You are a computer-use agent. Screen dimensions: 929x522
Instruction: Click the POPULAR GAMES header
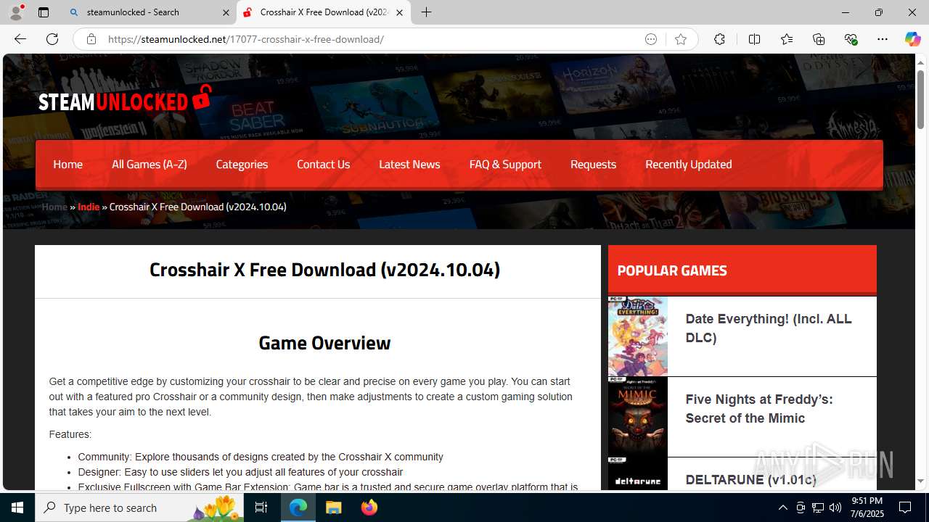tap(672, 270)
